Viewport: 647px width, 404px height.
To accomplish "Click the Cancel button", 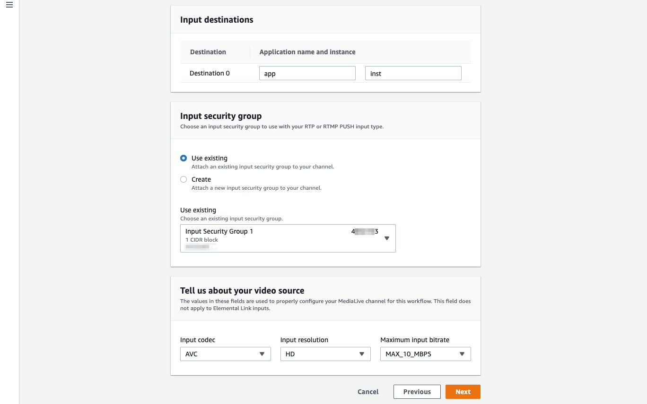I will point(368,392).
